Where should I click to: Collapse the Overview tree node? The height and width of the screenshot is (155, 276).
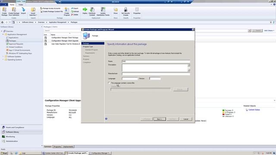tap(2, 31)
